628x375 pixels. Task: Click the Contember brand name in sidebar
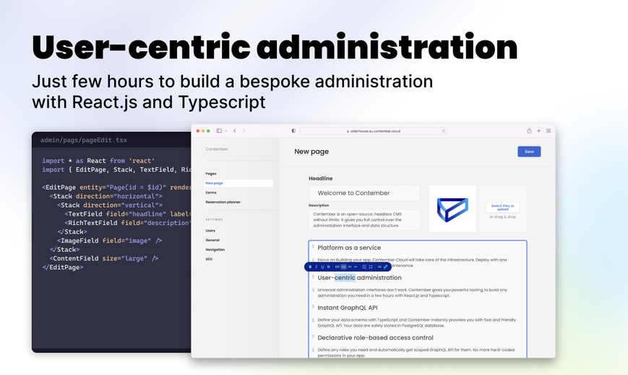click(x=217, y=149)
